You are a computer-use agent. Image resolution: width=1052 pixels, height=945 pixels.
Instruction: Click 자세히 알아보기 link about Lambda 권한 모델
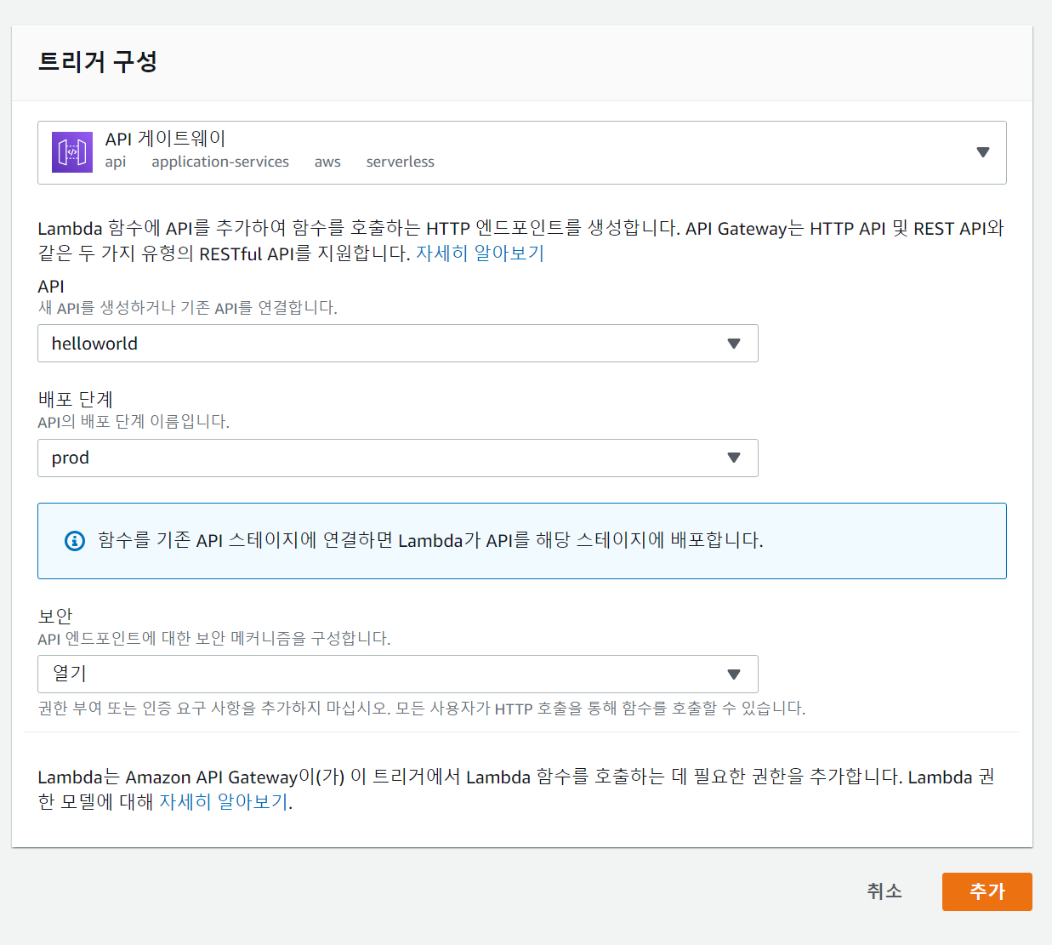click(225, 802)
